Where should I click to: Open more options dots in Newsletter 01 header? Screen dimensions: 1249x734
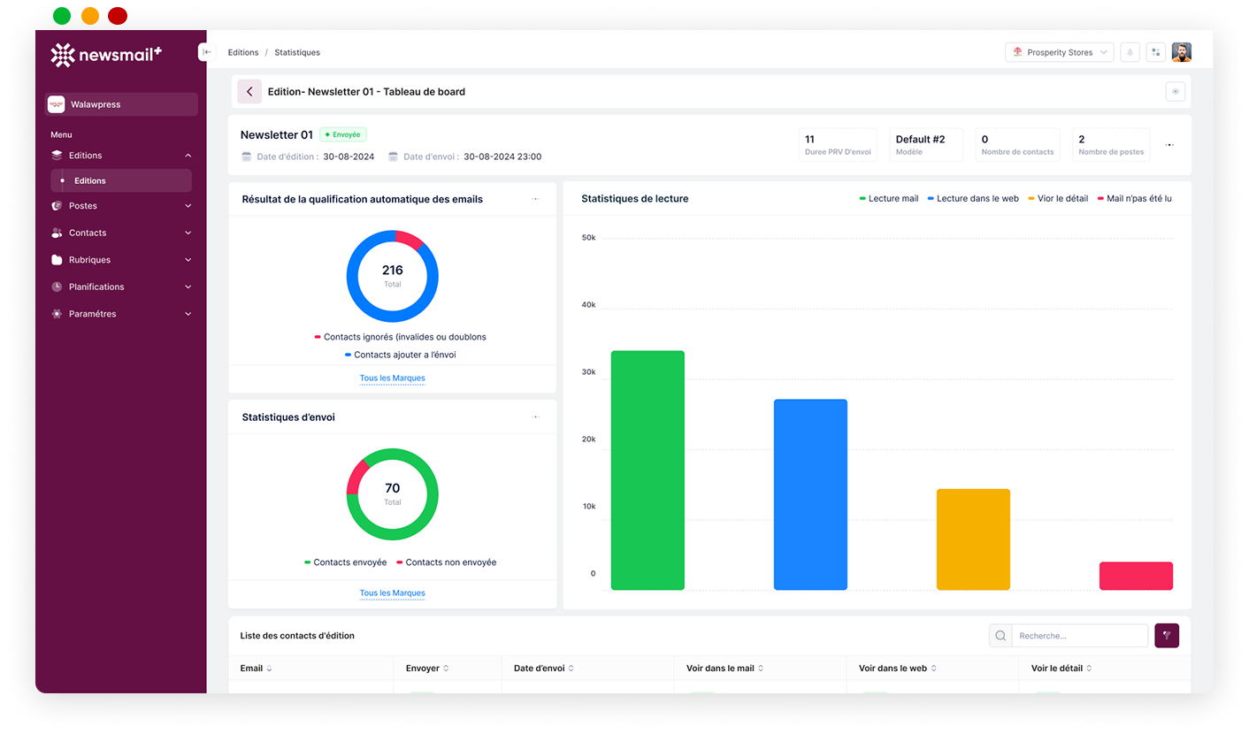coord(1169,145)
